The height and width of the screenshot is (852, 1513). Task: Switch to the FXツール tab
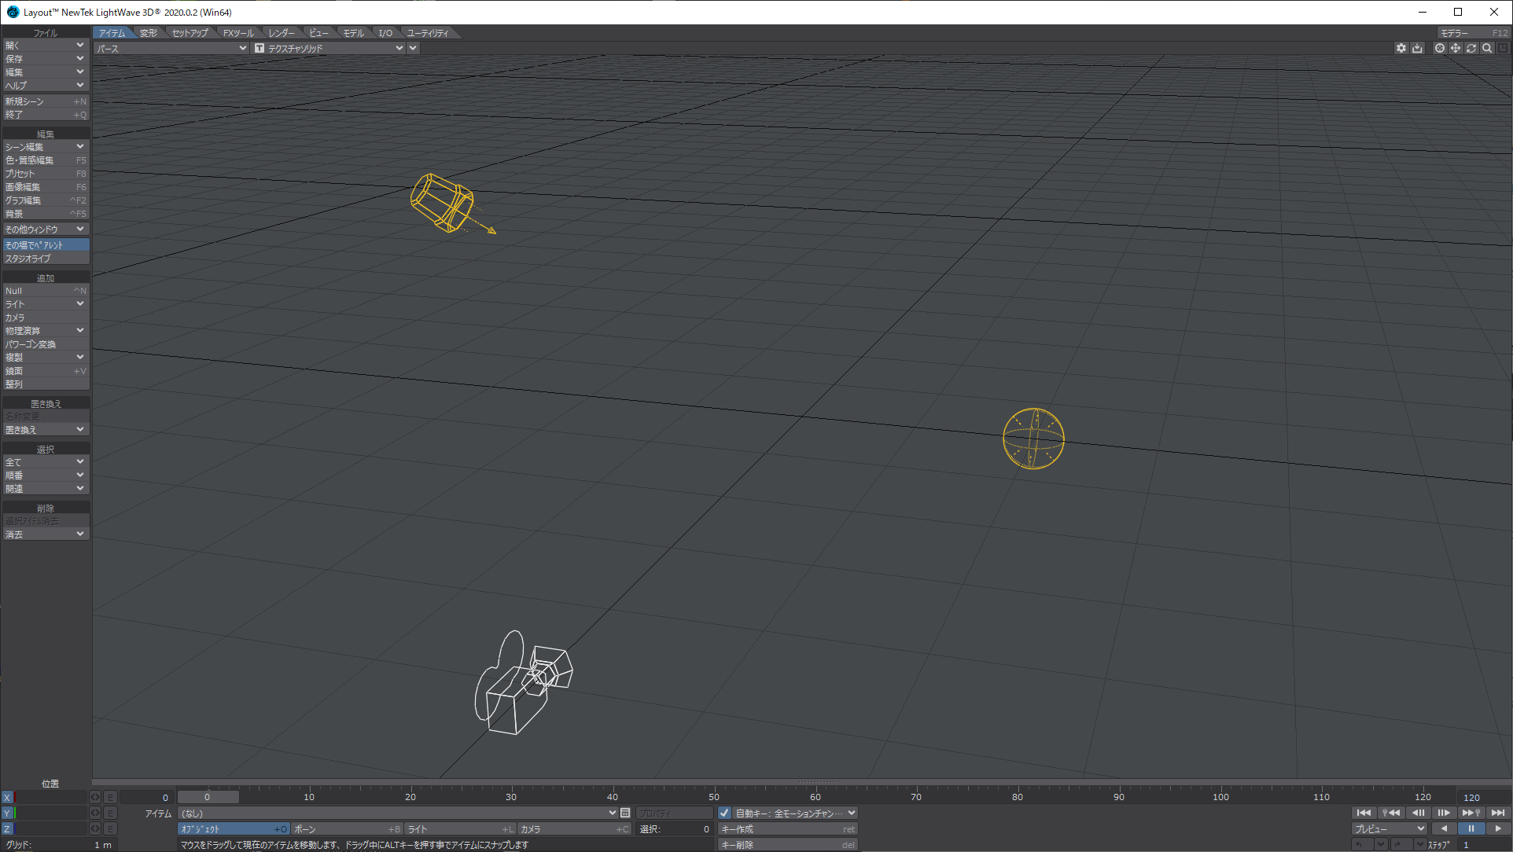(x=238, y=33)
